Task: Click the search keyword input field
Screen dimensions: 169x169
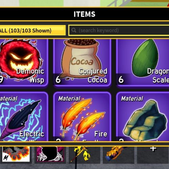Action: click(x=119, y=30)
